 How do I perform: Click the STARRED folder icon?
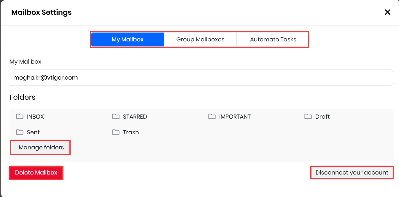[116, 117]
